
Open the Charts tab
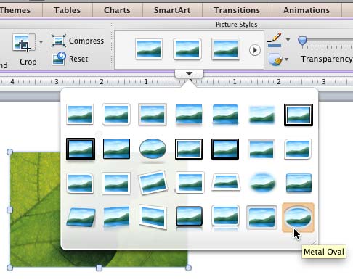pyautogui.click(x=117, y=10)
